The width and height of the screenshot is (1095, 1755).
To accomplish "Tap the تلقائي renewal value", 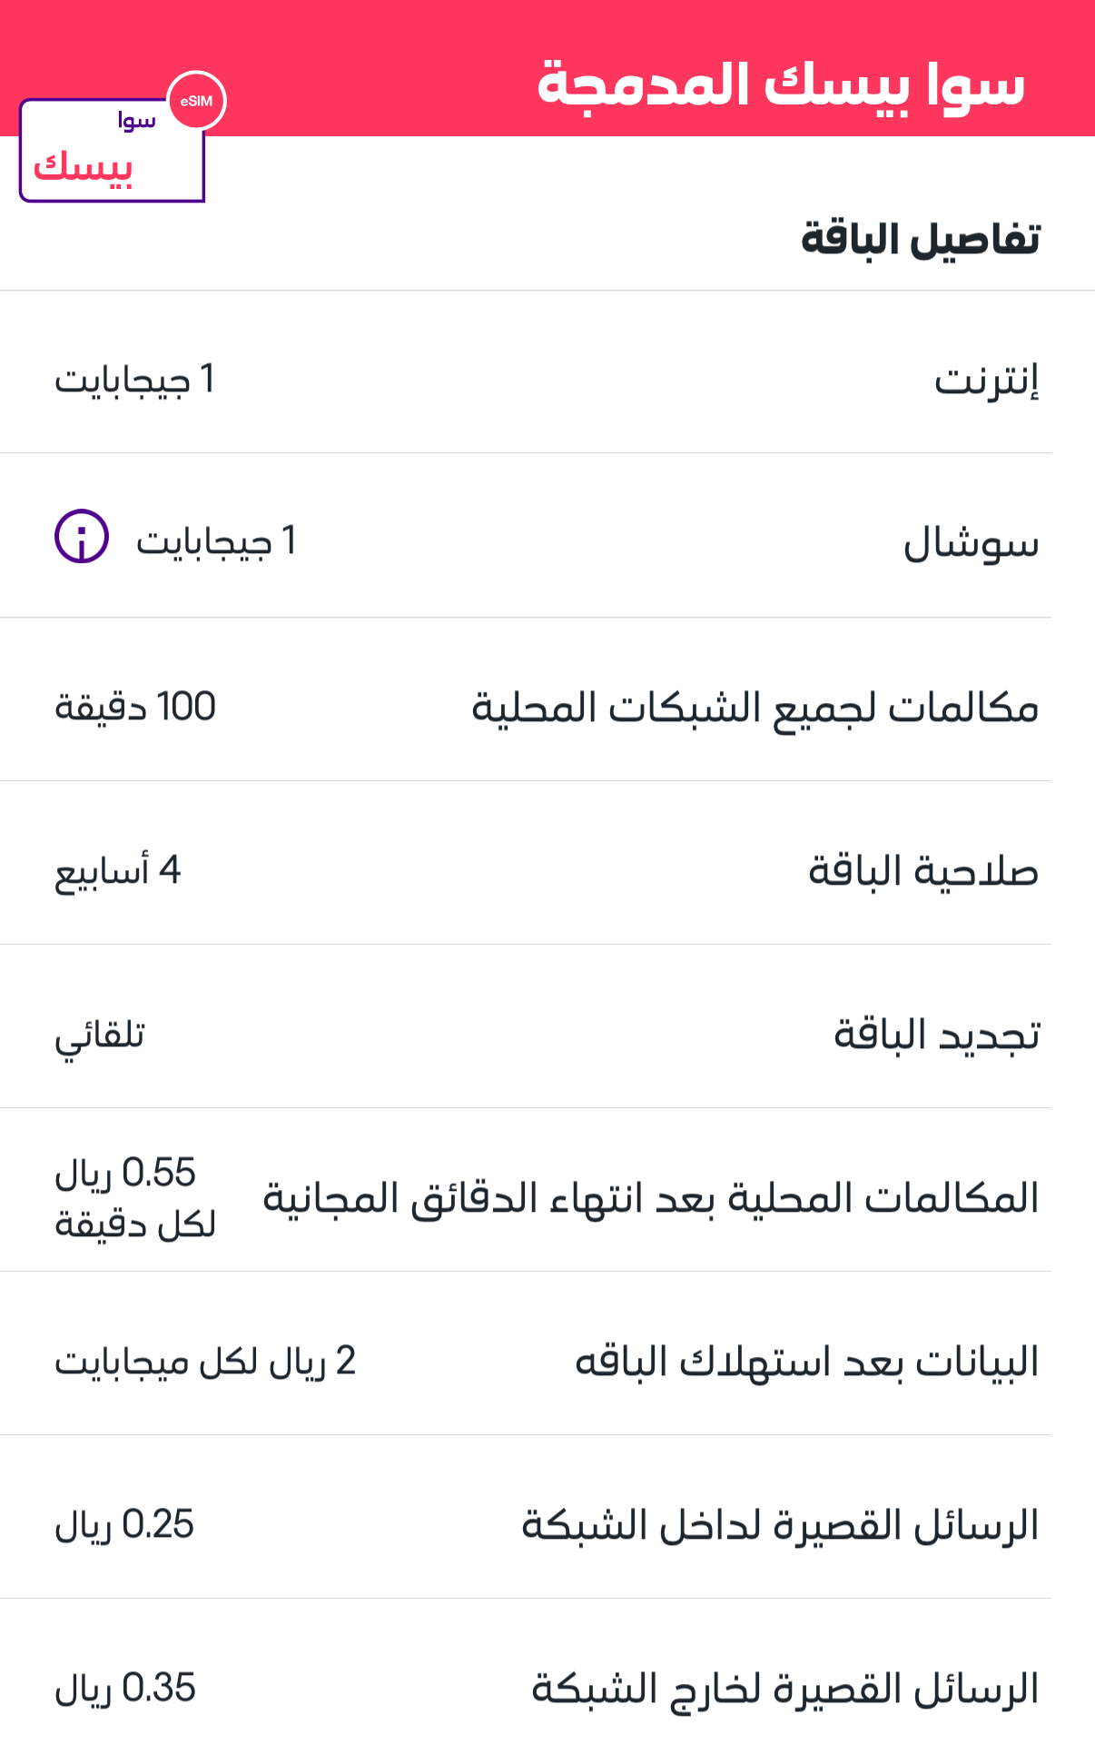I will click(x=100, y=1036).
